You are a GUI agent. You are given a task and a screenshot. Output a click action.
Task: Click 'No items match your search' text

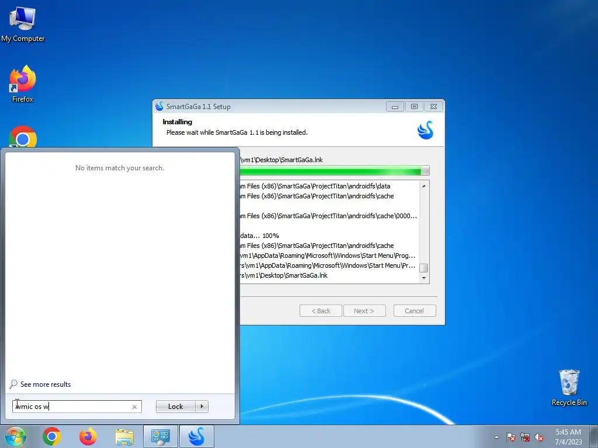tap(120, 168)
